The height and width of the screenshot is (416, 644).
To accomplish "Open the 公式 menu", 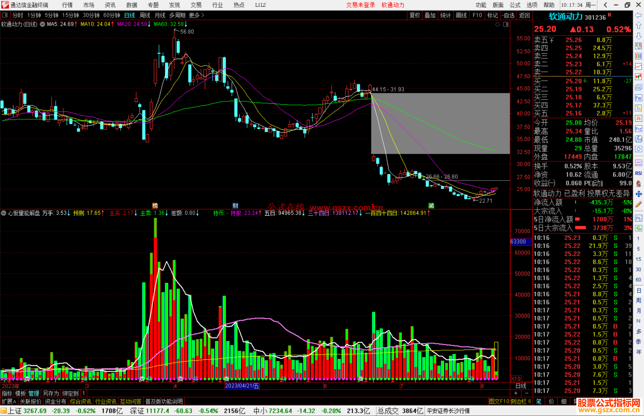I will (x=515, y=5).
